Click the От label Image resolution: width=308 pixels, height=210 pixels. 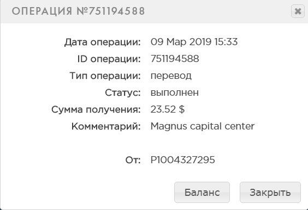click(x=133, y=160)
